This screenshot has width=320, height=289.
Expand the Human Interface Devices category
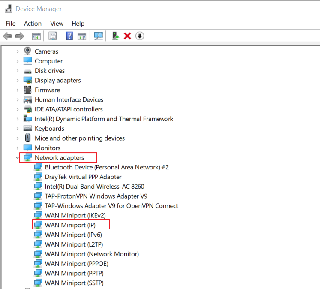(x=18, y=99)
